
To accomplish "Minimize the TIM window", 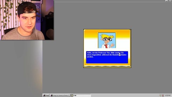I will coord(166,1).
